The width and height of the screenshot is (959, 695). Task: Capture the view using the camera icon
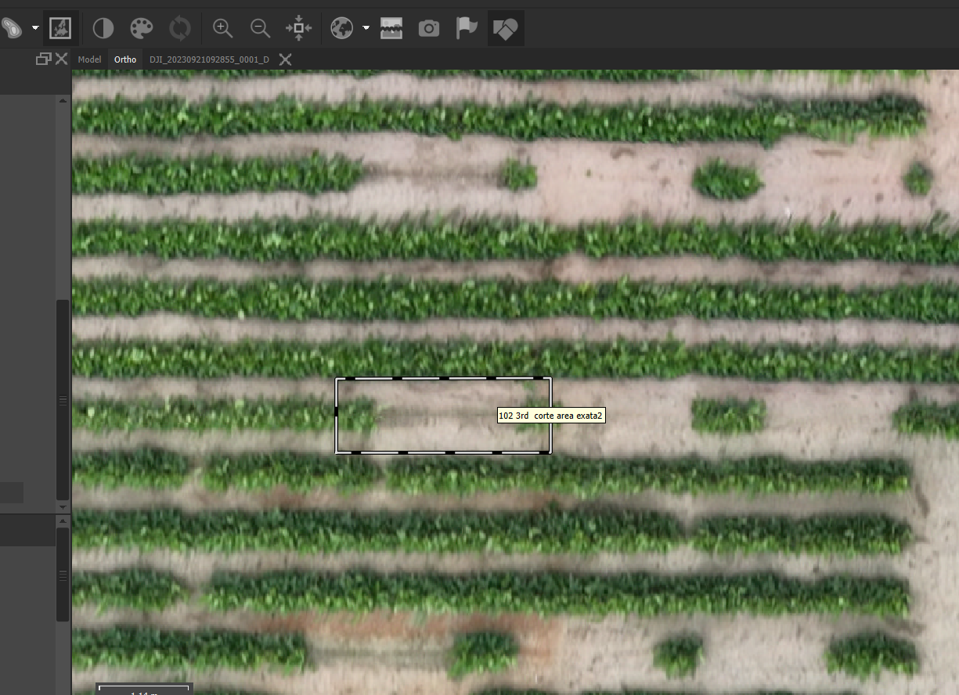429,28
